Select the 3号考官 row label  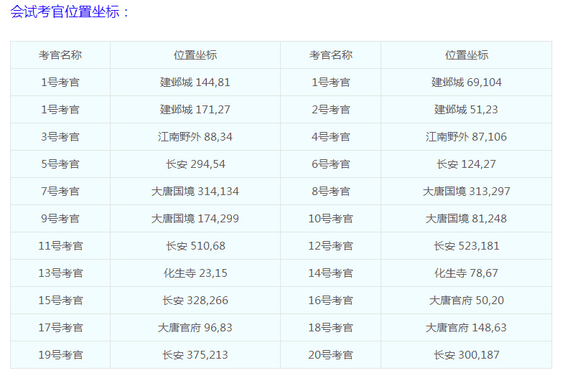(x=60, y=137)
